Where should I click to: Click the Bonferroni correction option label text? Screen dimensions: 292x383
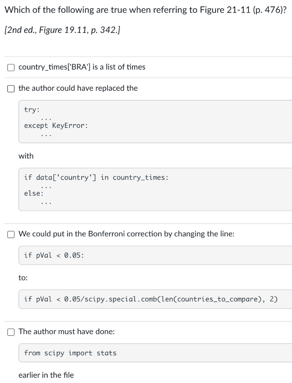tap(127, 234)
